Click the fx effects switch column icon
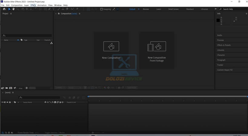The height and width of the screenshot is (136, 248). point(52,102)
